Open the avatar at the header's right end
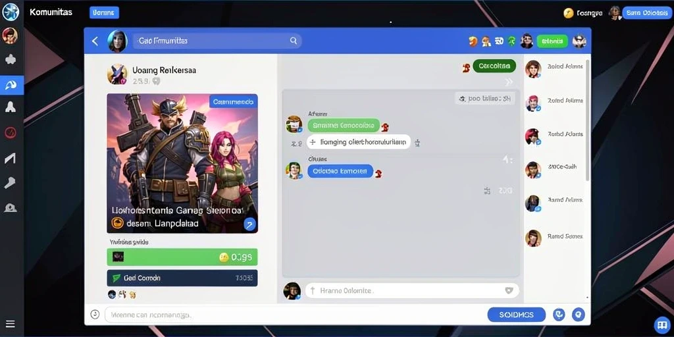Screen dimensions: 674x337 click(579, 41)
